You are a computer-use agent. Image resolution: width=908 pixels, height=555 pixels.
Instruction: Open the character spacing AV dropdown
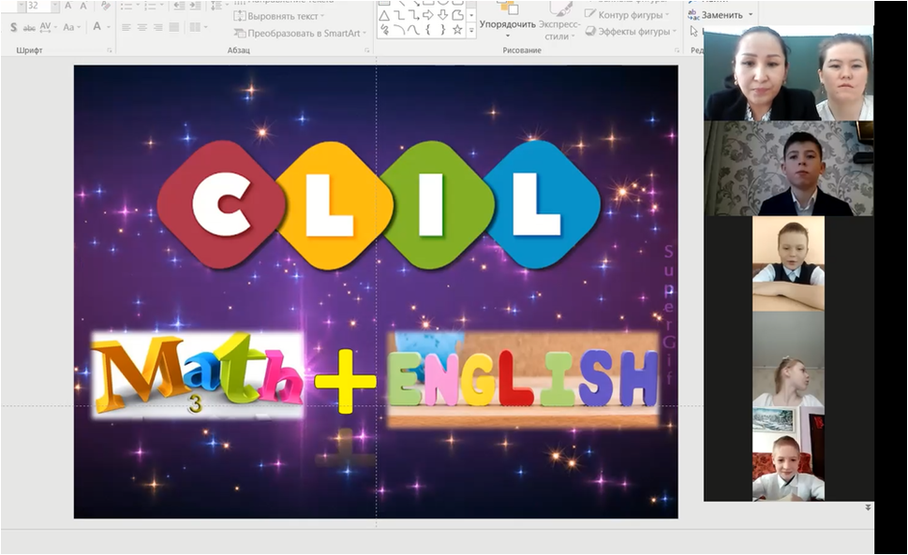[x=48, y=27]
